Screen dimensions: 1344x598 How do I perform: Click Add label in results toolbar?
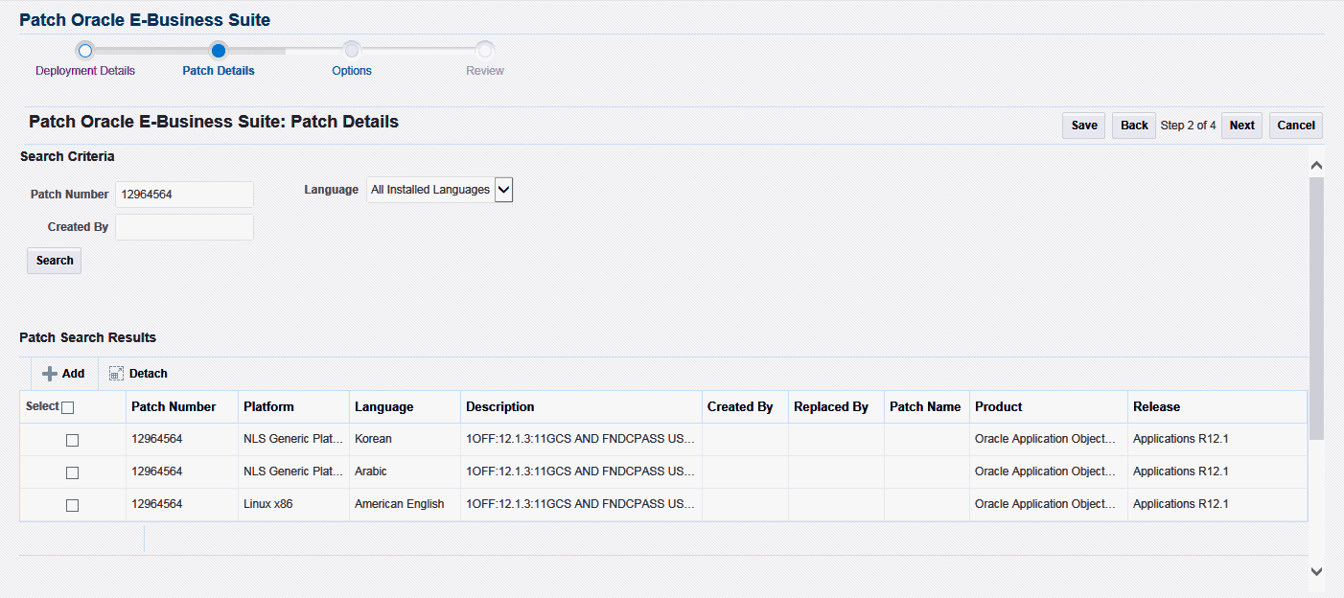coord(73,374)
